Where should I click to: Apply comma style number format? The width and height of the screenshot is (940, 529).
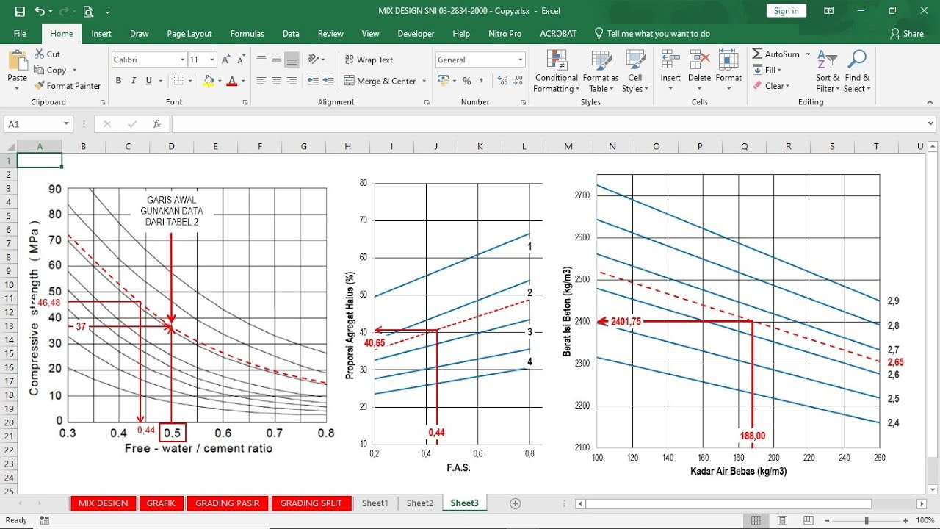tap(482, 81)
